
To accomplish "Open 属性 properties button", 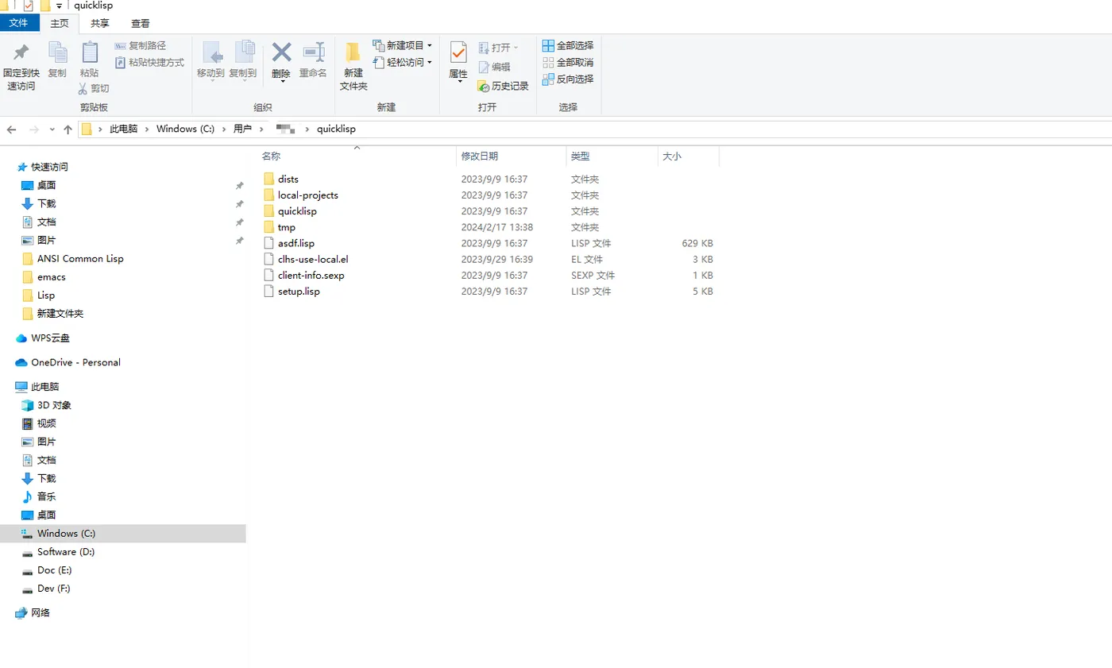I will point(458,62).
